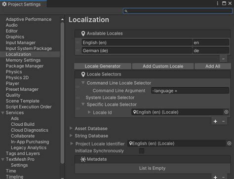Click the Locale Selectors pin icon

(x=83, y=74)
